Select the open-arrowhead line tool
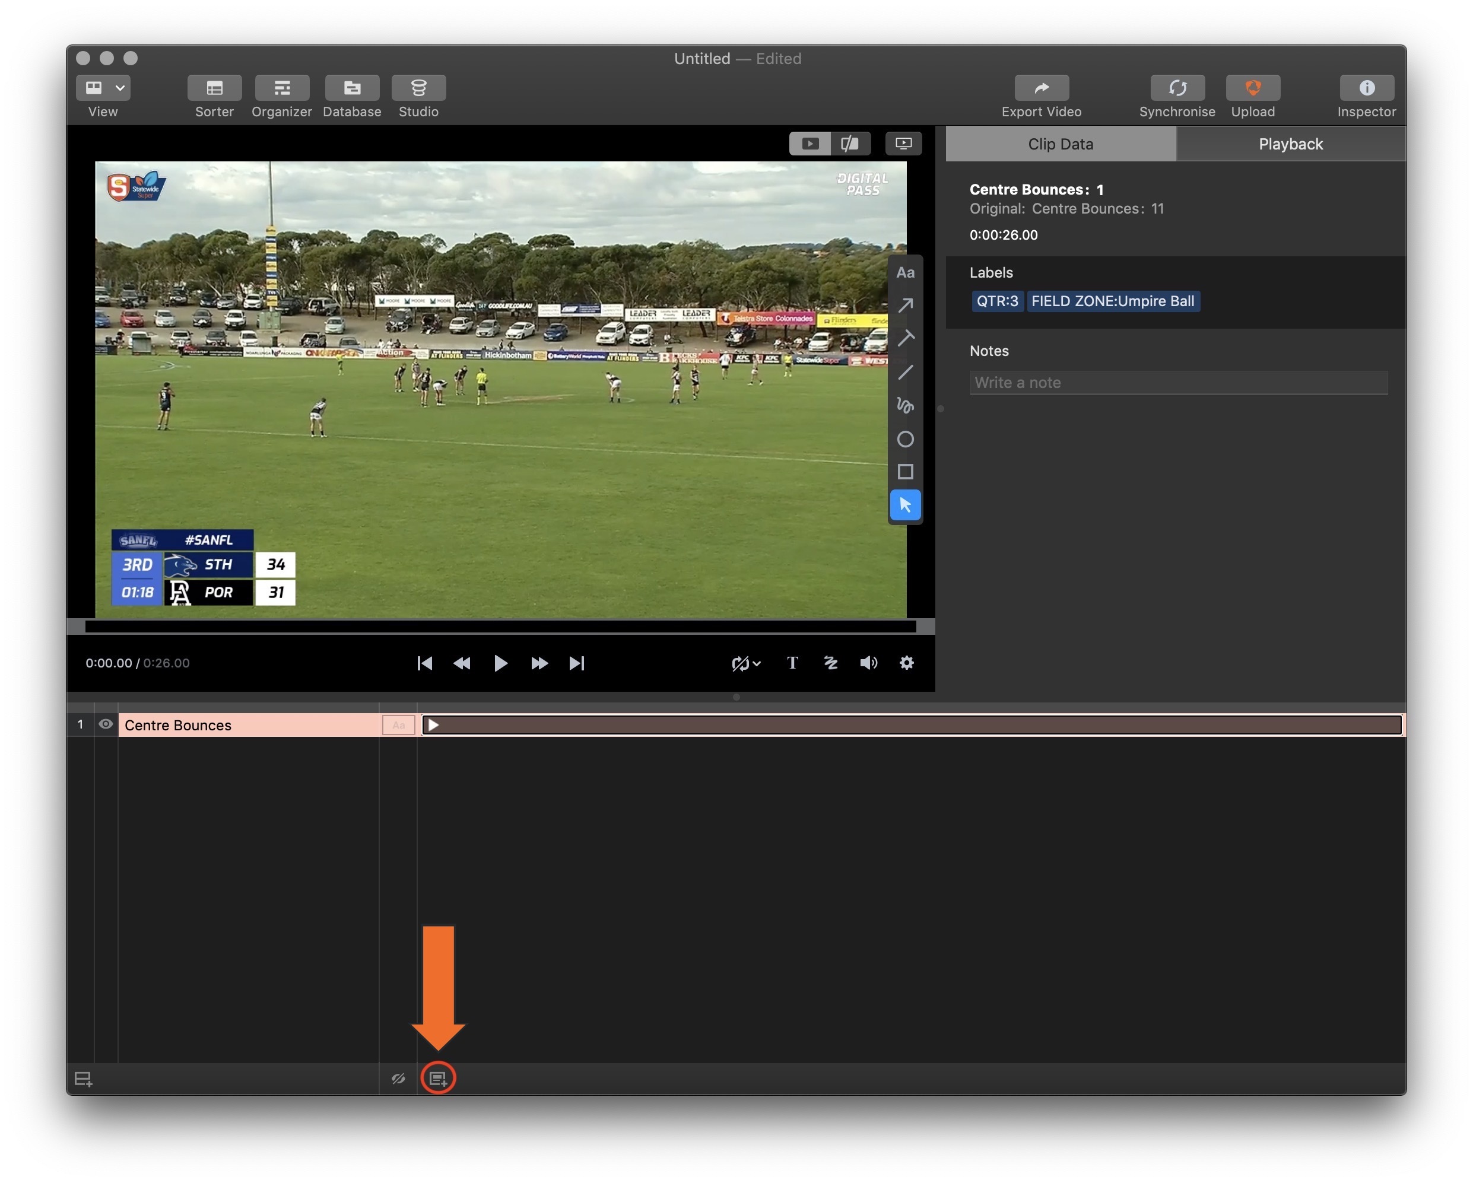Image resolution: width=1473 pixels, height=1183 pixels. [905, 339]
